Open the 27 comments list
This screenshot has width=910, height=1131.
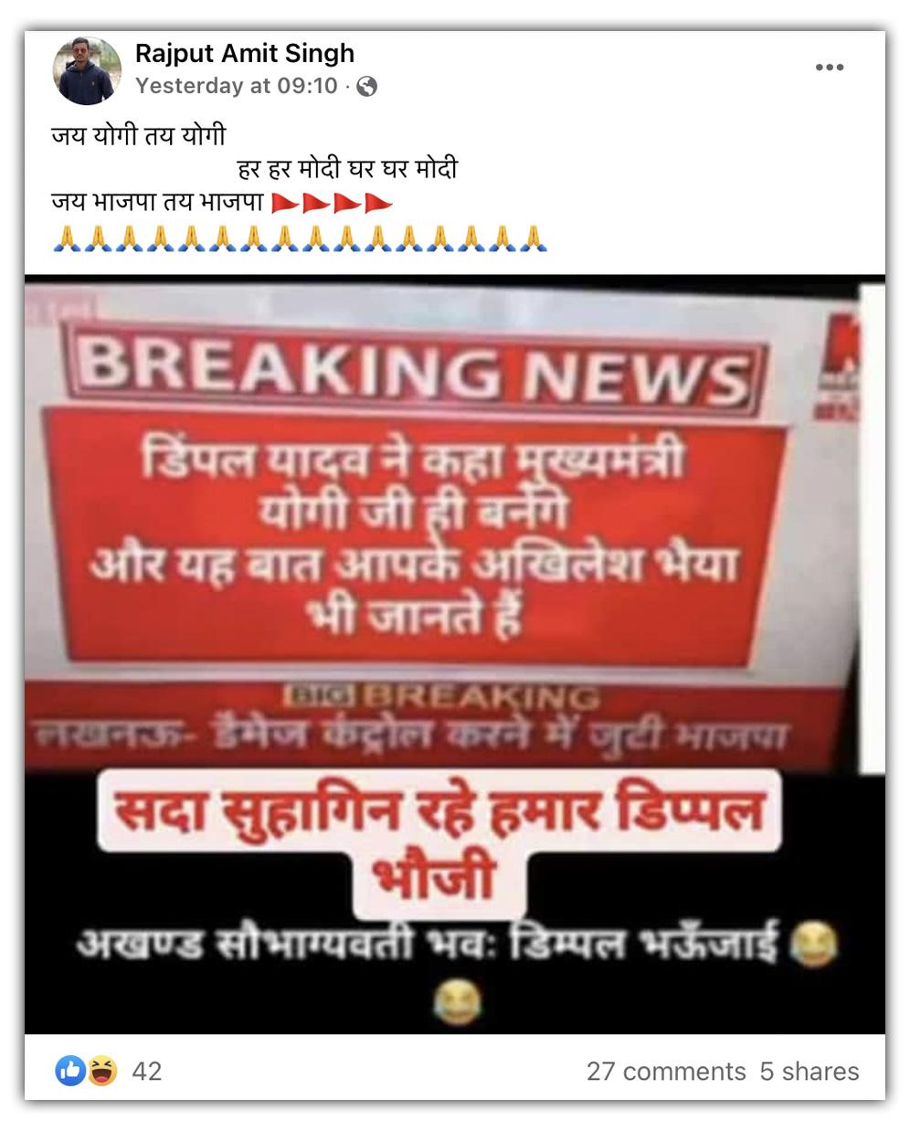coord(666,1072)
